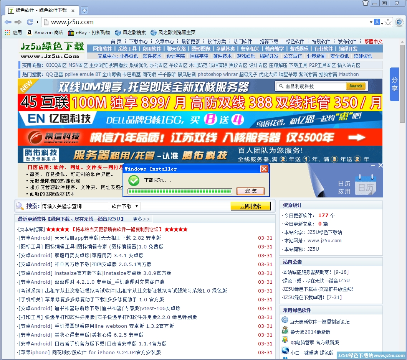This screenshot has width=407, height=360.
Task: Minimize the 日历应用 ad panel
Action: tap(373, 165)
